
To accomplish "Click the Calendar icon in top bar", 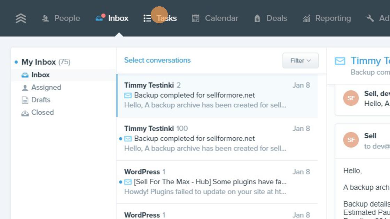I will point(195,18).
